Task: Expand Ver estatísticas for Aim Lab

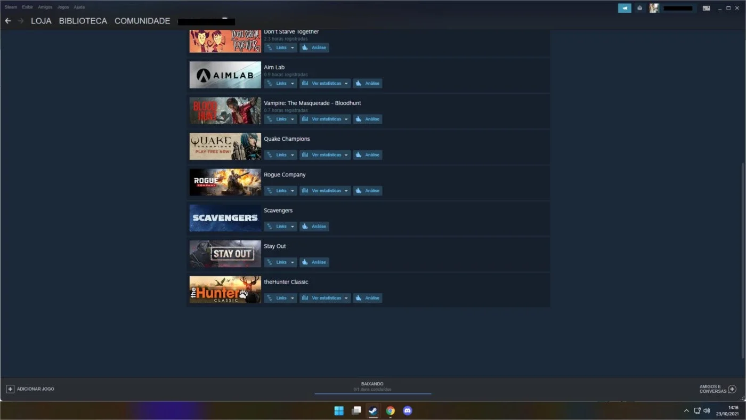Action: click(x=325, y=83)
